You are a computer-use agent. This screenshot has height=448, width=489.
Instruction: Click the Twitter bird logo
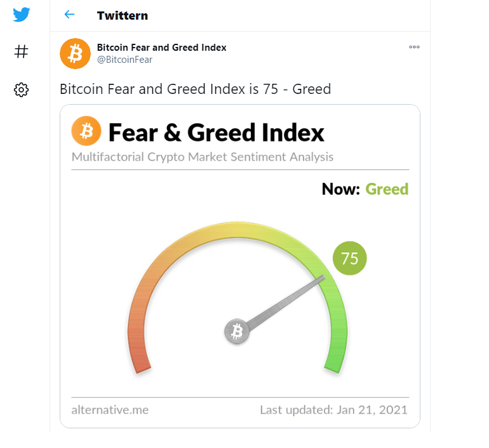tap(22, 15)
